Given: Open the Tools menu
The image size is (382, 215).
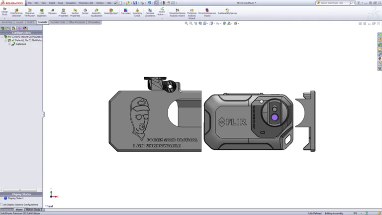Looking at the screenshot, I should click(x=60, y=3).
